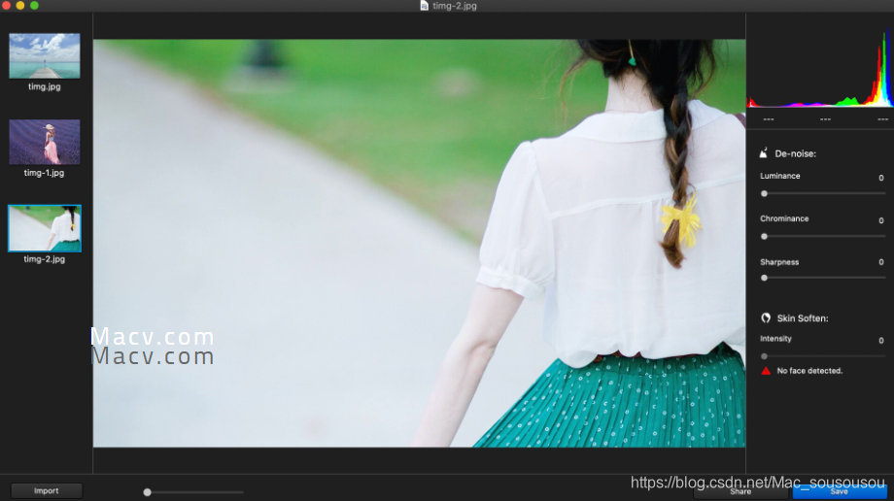
Task: Click the timg.jpg file name label
Action: (45, 86)
